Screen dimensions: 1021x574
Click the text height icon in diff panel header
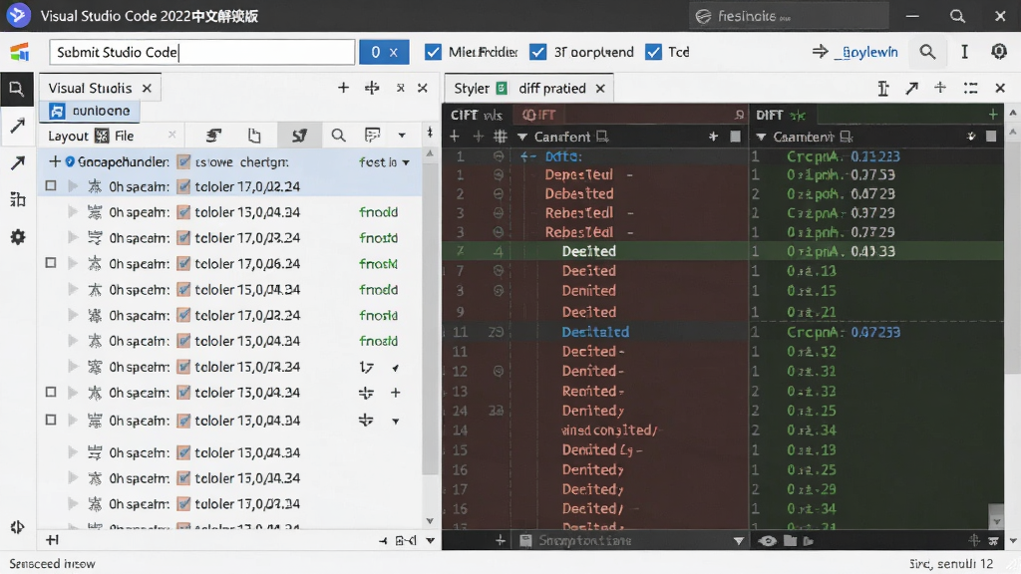click(x=883, y=88)
